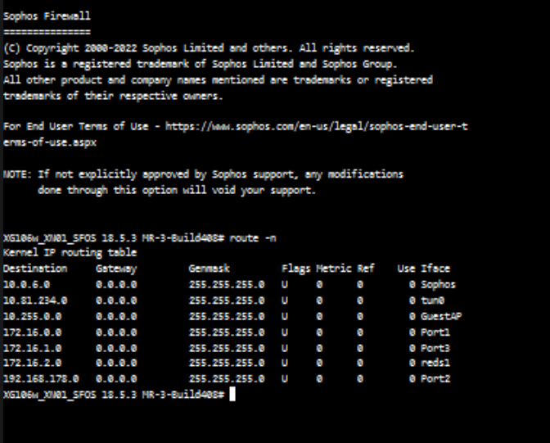Click the 192.168.178.0 destination address
The width and height of the screenshot is (550, 443).
click(x=41, y=379)
